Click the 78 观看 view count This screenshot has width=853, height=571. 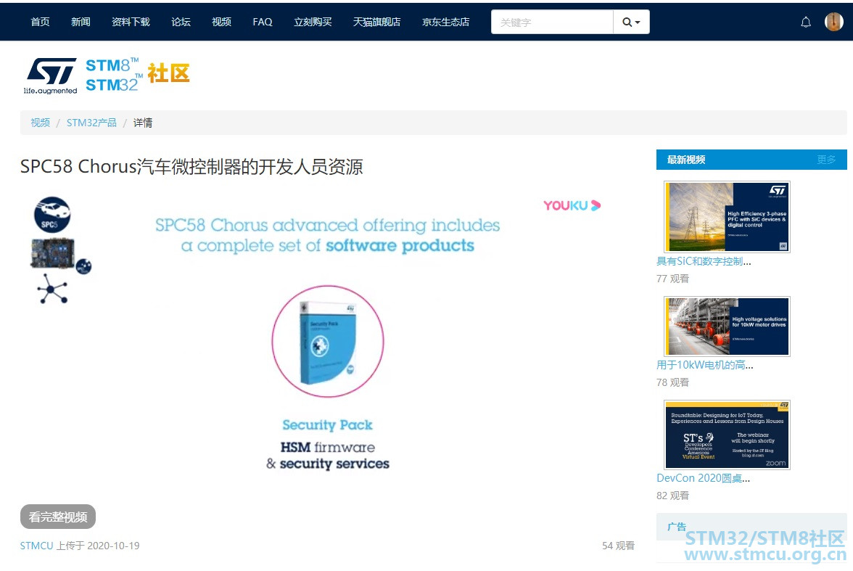[672, 382]
